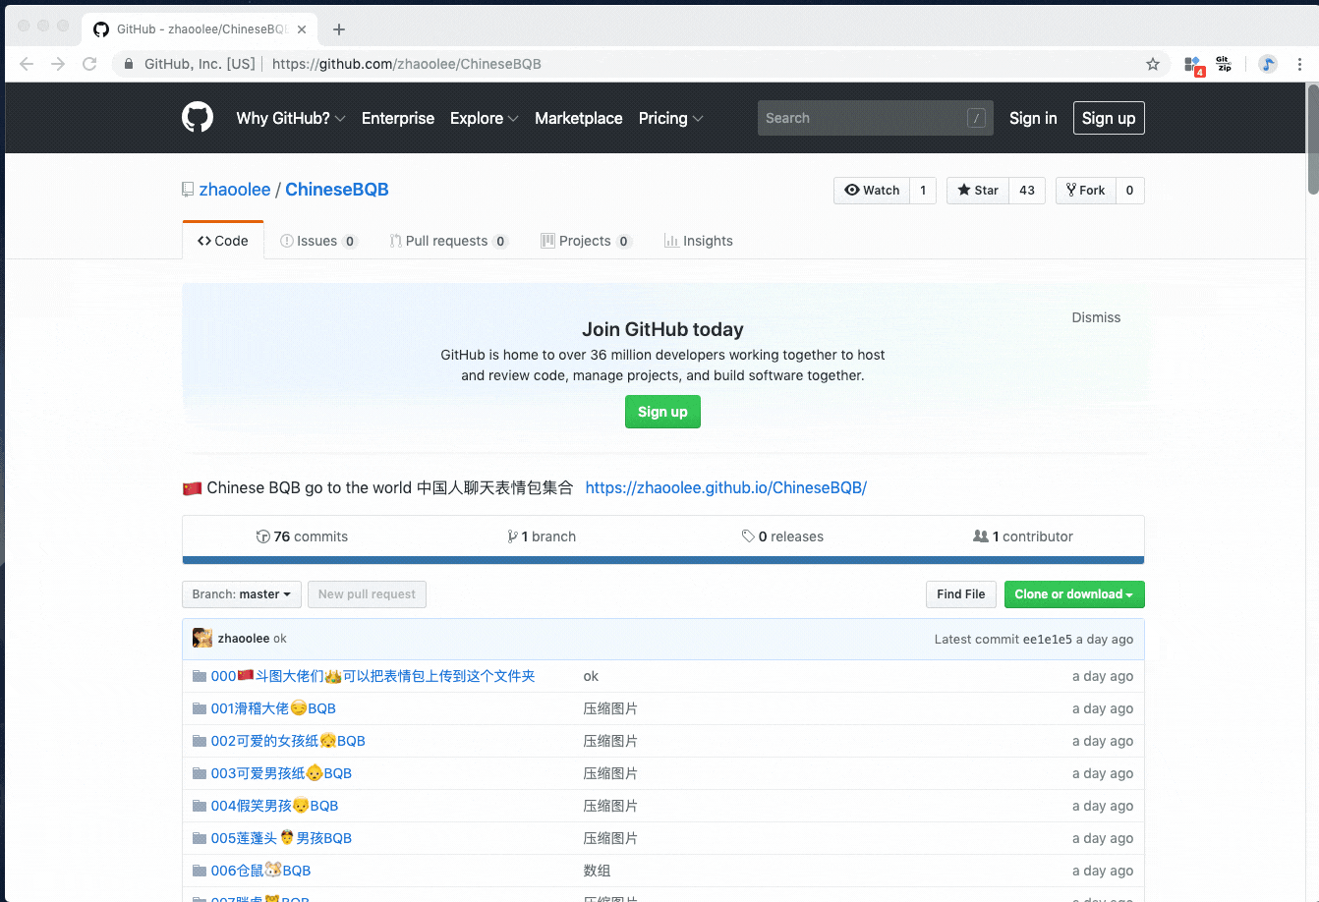Click the tag icon beside 0 releases
The height and width of the screenshot is (902, 1319).
750,536
